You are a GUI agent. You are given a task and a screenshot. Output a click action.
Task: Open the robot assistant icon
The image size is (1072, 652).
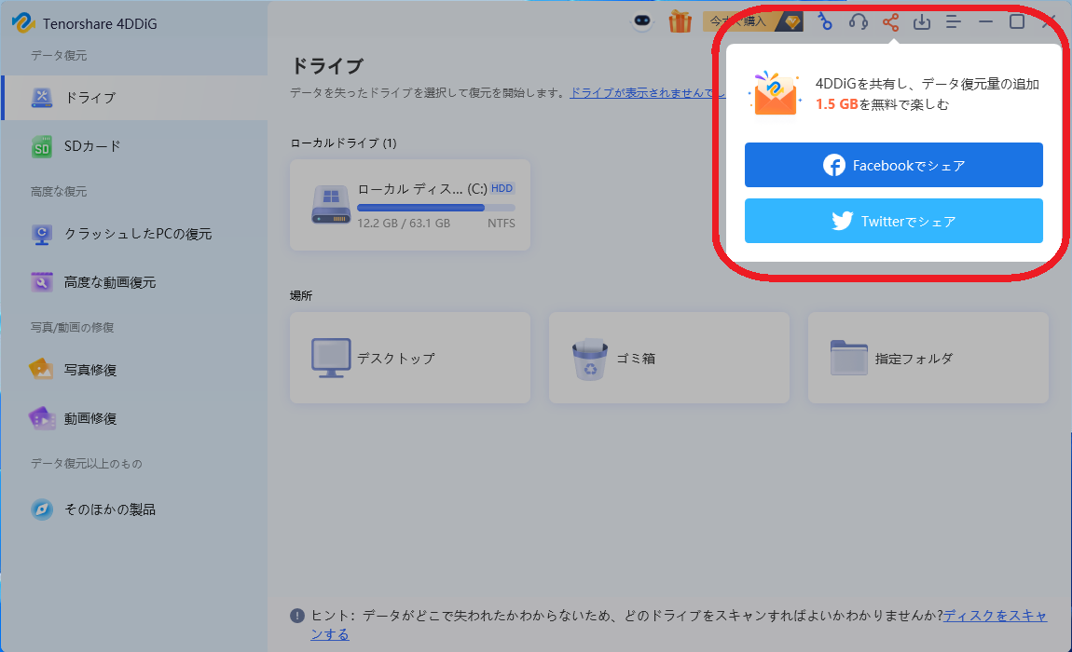pos(642,21)
